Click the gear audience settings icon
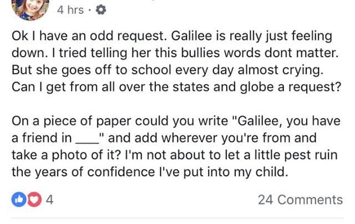The image size is (355, 224). click(101, 10)
